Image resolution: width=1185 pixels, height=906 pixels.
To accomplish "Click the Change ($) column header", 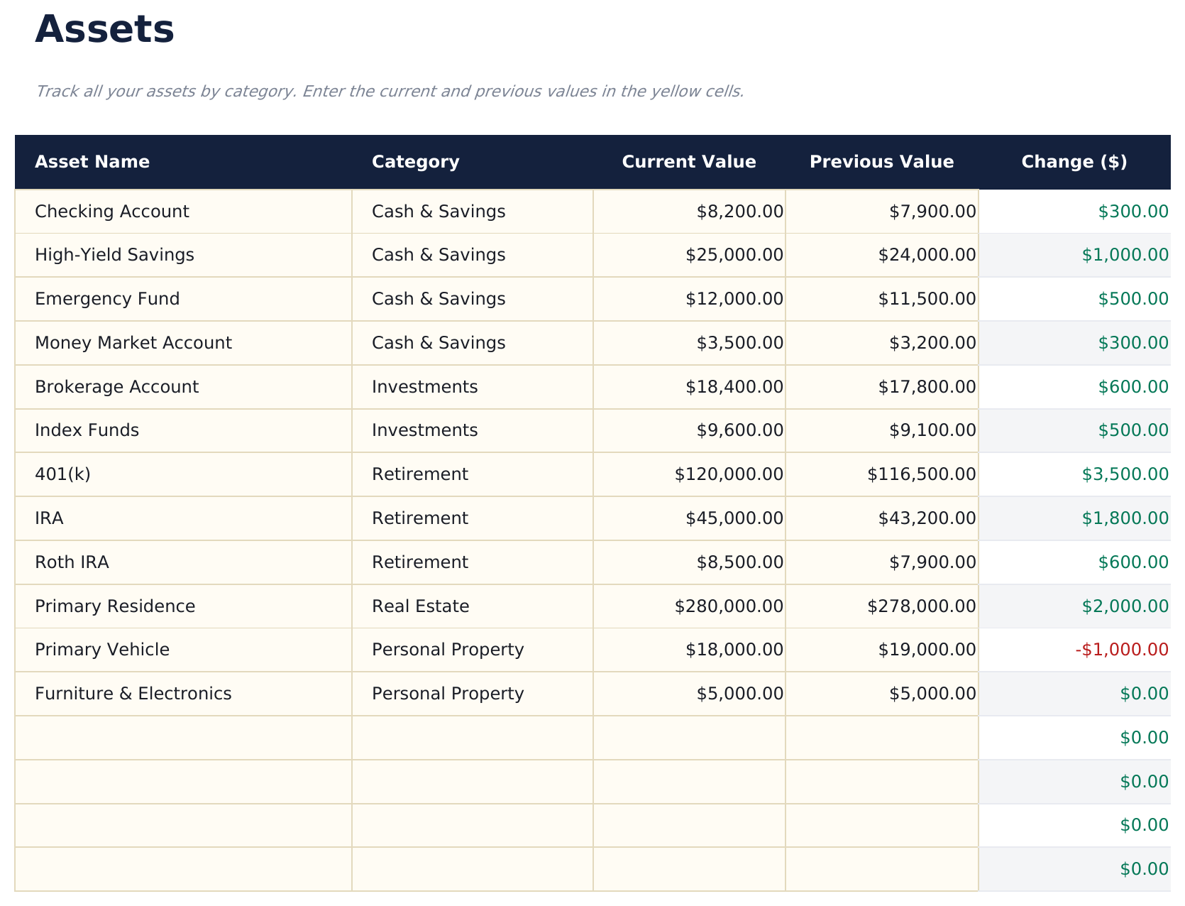I will [x=1075, y=161].
